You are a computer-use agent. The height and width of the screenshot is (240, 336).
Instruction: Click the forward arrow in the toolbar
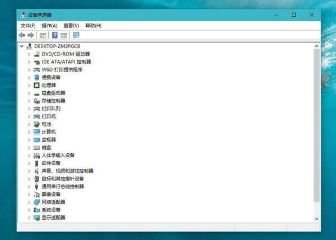click(x=31, y=35)
